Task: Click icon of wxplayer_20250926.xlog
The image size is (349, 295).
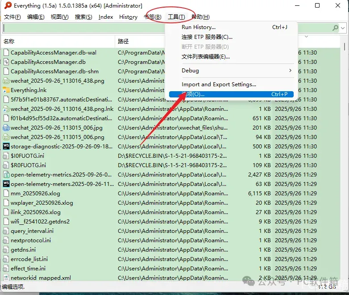Action: (x=6, y=202)
